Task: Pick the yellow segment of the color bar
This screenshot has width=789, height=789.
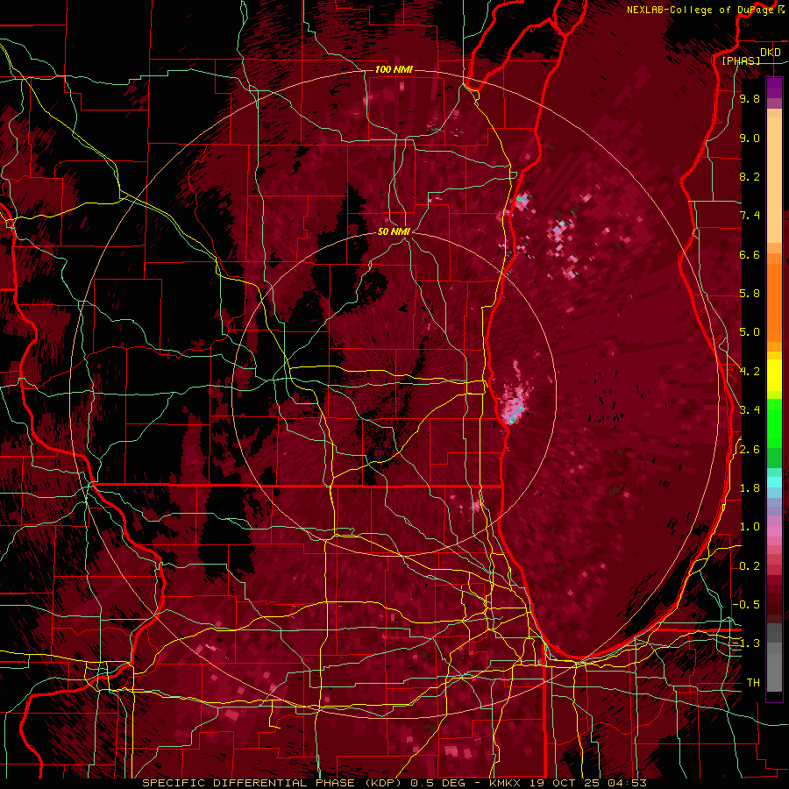Action: [774, 375]
